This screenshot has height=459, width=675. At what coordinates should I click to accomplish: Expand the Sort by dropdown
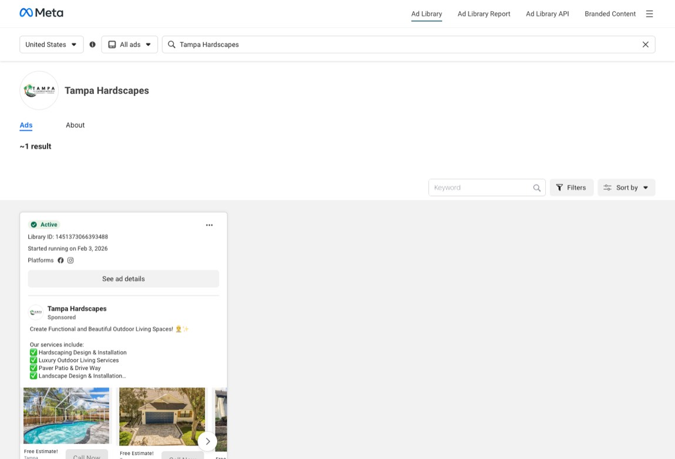[x=626, y=188]
